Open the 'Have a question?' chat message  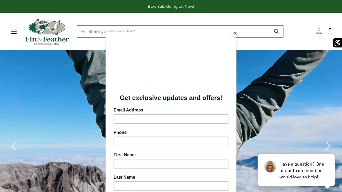(301, 170)
